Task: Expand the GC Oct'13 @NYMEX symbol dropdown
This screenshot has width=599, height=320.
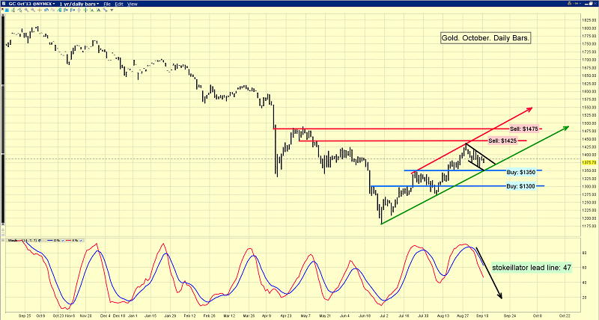Action: [x=31, y=4]
